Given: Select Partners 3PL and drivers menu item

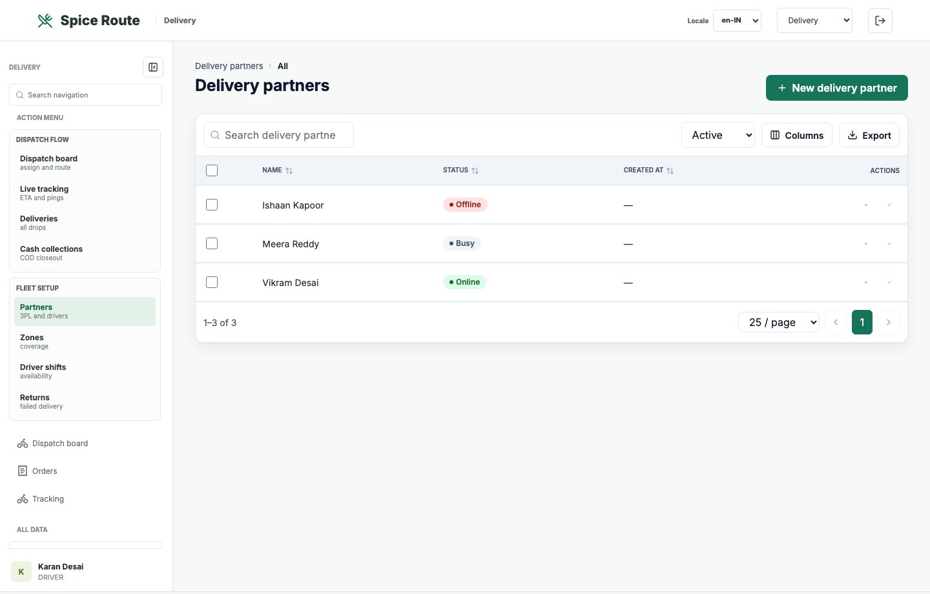Looking at the screenshot, I should pyautogui.click(x=85, y=311).
